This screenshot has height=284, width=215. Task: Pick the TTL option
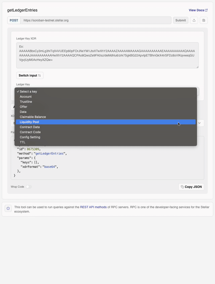click(x=23, y=142)
